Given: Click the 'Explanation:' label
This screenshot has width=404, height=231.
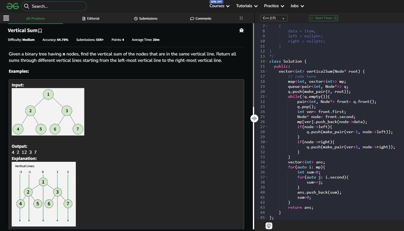Looking at the screenshot, I should coord(24,158).
